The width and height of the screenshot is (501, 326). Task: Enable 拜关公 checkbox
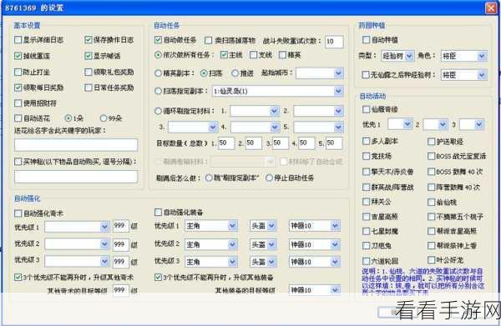click(x=367, y=202)
